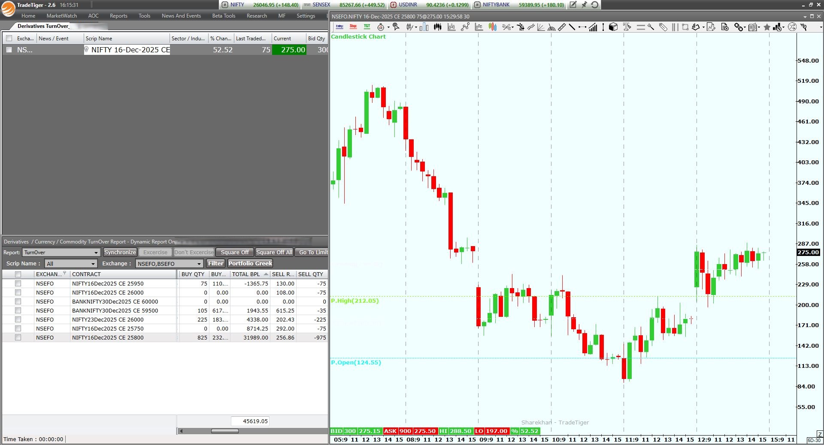Toggle checkbox on NIFTY 16-Dec-2025 CE watchlist row
Viewport: 824px width, 445px height.
9,50
